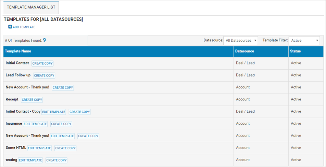This screenshot has height=167, width=326.
Task: Edit the Some HTML template
Action: pos(39,148)
